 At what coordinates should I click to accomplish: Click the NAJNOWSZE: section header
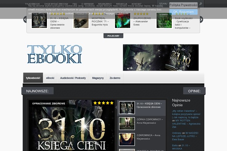point(37,91)
